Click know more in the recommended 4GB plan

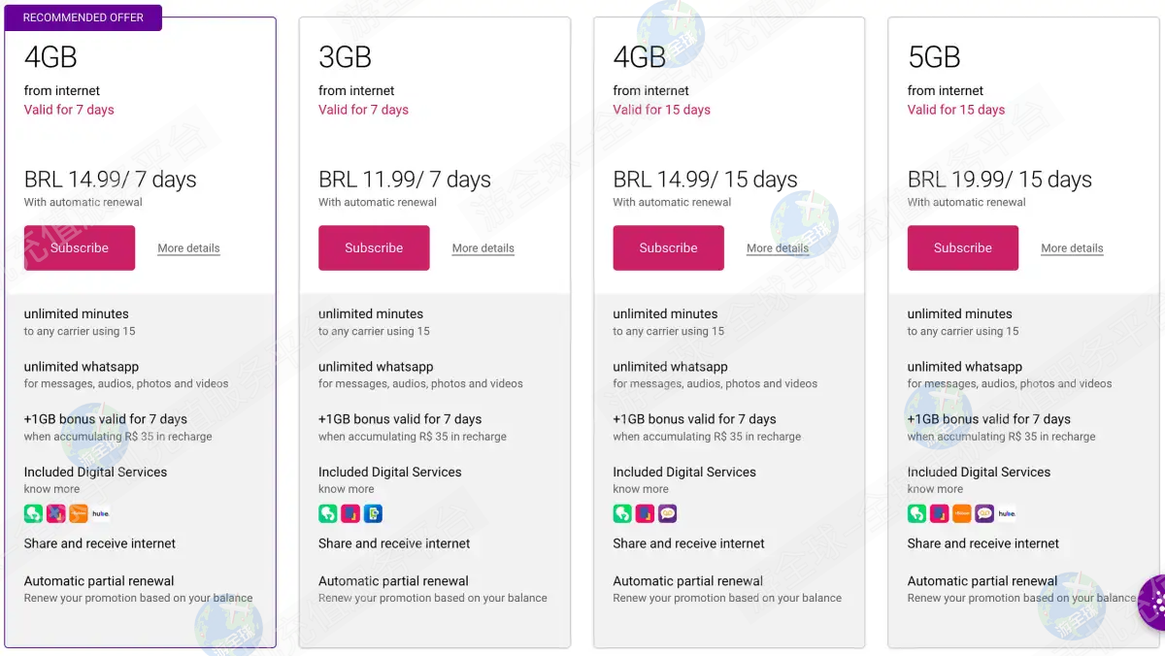(51, 489)
